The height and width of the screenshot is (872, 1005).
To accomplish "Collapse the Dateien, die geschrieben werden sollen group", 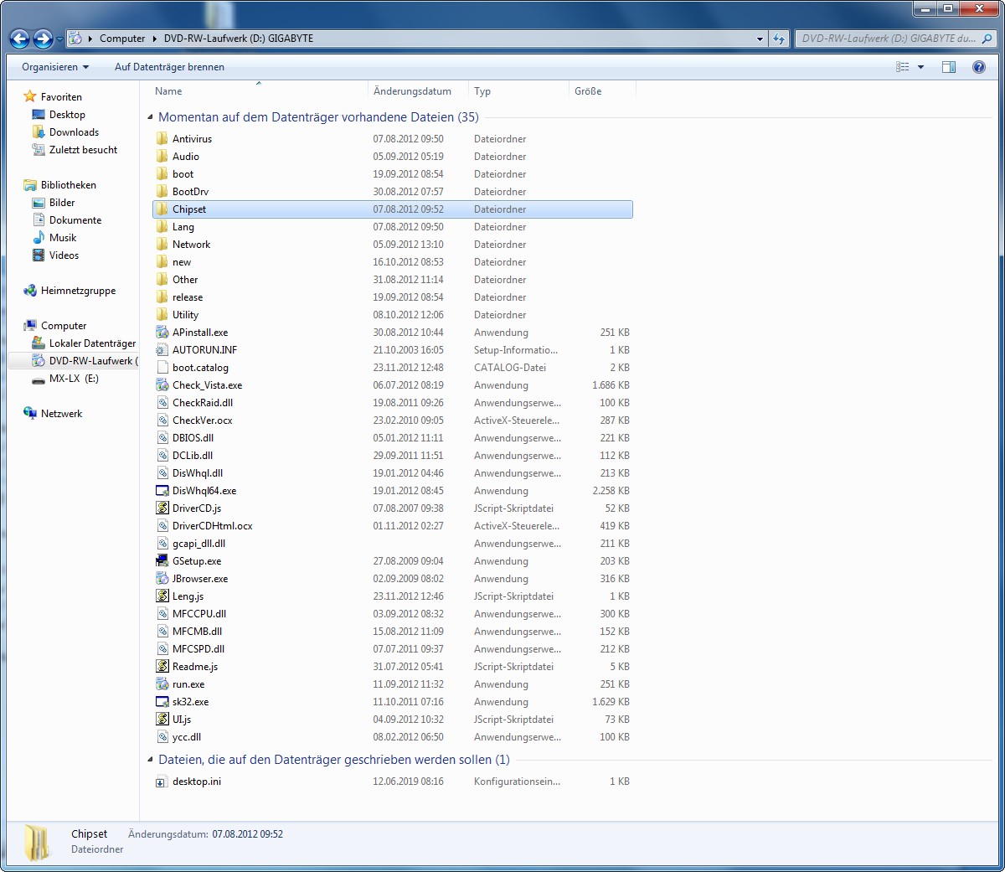I will (x=151, y=760).
